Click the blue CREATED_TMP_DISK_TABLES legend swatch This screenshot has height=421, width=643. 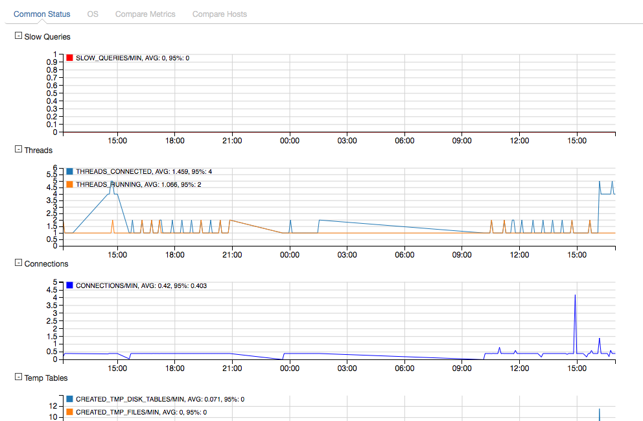pyautogui.click(x=69, y=400)
